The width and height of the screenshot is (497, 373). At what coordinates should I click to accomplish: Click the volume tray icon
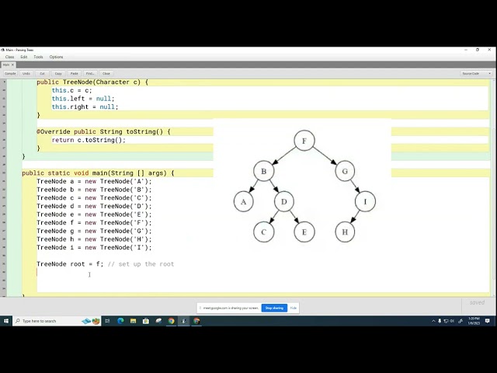pos(452,321)
